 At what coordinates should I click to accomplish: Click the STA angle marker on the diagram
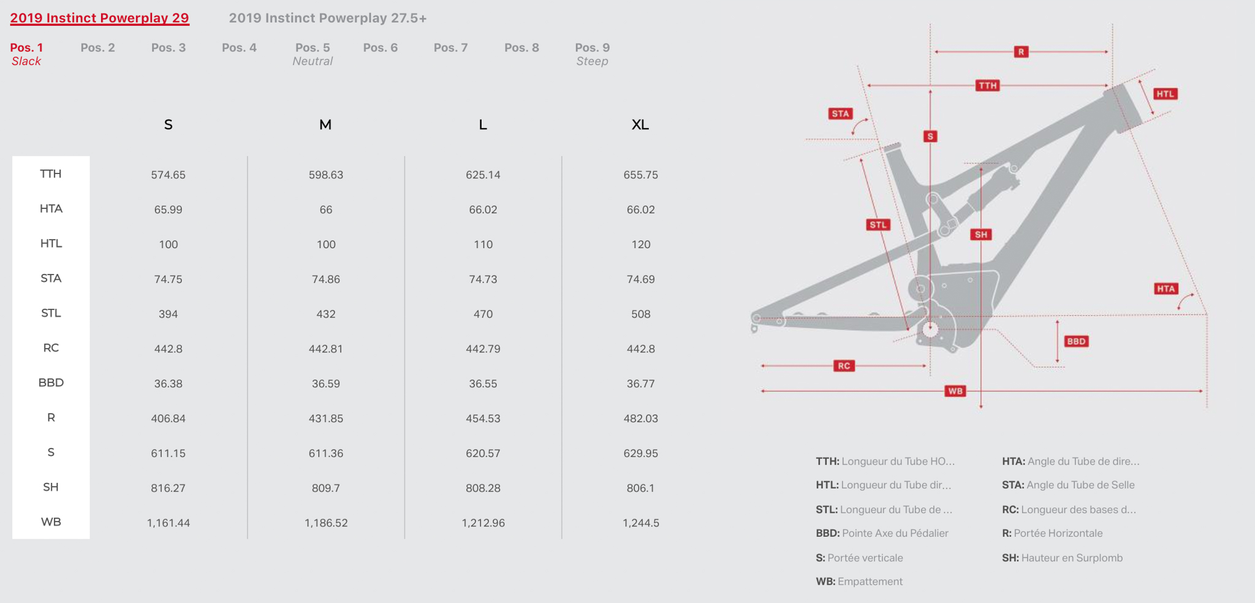pos(840,114)
